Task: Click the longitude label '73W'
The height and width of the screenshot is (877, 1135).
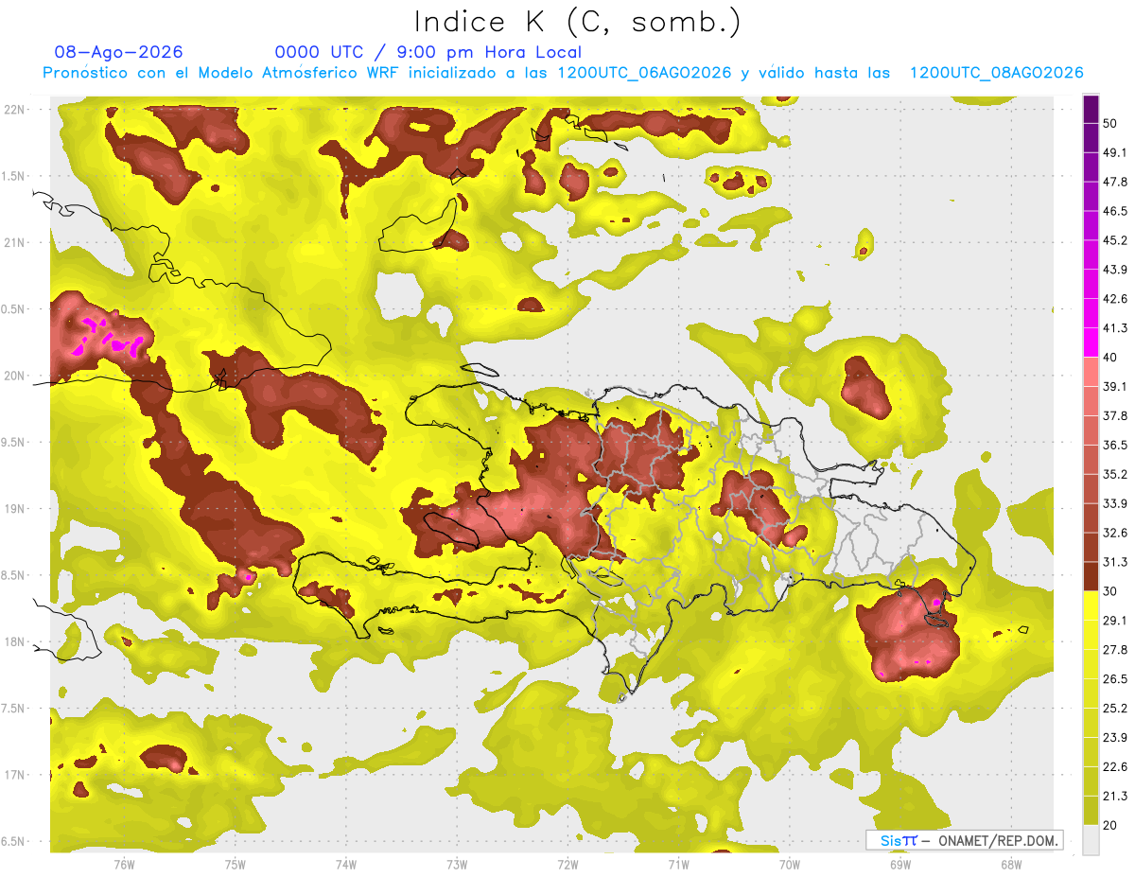Action: point(457,865)
